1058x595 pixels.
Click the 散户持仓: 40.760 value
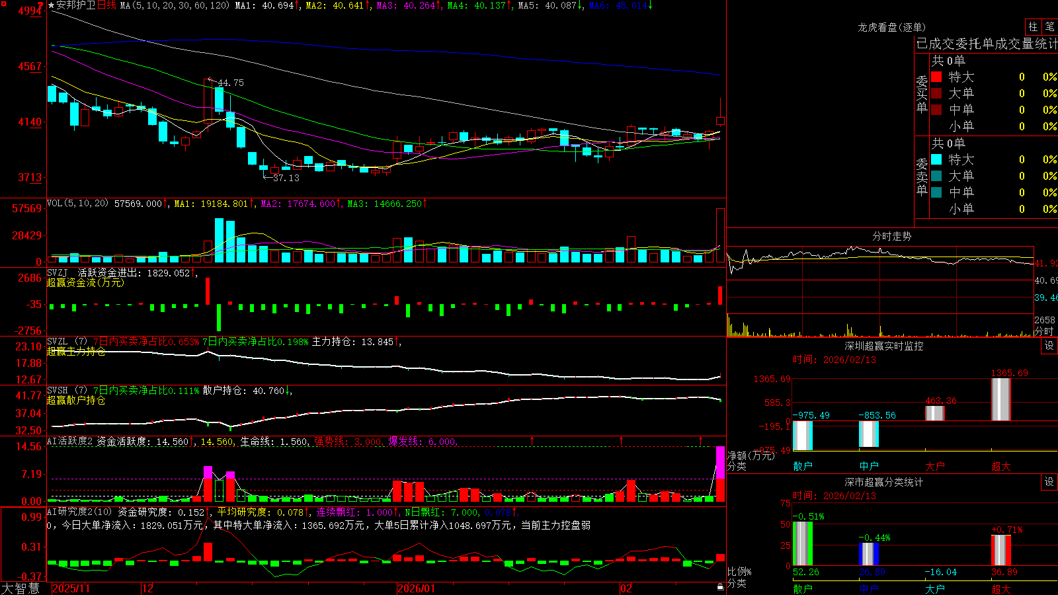tap(244, 391)
